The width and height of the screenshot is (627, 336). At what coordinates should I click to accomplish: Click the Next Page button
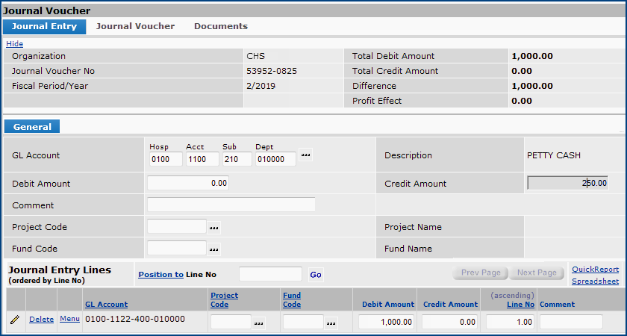pyautogui.click(x=536, y=273)
